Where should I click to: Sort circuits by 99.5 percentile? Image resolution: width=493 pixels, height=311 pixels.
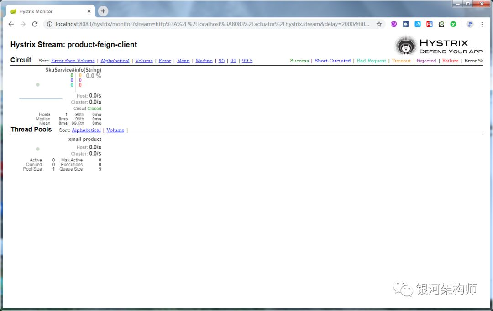coord(247,61)
